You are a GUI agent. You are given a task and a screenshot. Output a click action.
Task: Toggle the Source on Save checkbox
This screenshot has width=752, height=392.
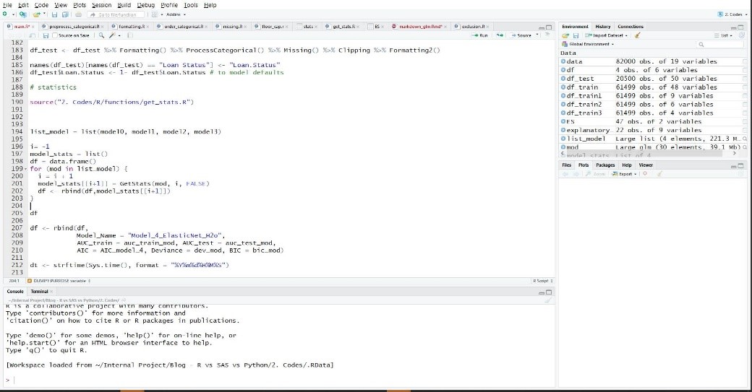pyautogui.click(x=55, y=35)
